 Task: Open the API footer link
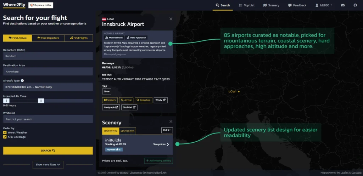click(164, 172)
